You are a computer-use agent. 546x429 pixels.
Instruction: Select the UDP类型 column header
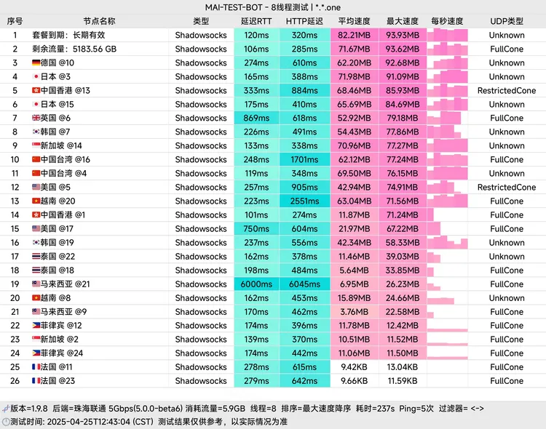(x=506, y=21)
